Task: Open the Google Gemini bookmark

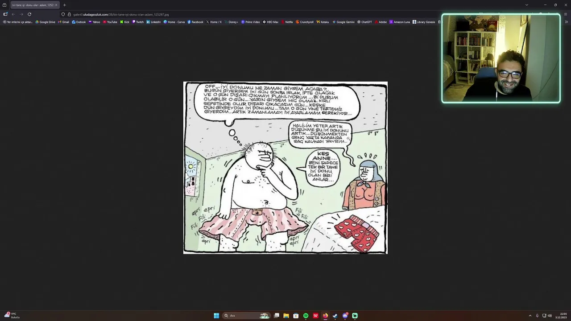Action: pos(343,22)
